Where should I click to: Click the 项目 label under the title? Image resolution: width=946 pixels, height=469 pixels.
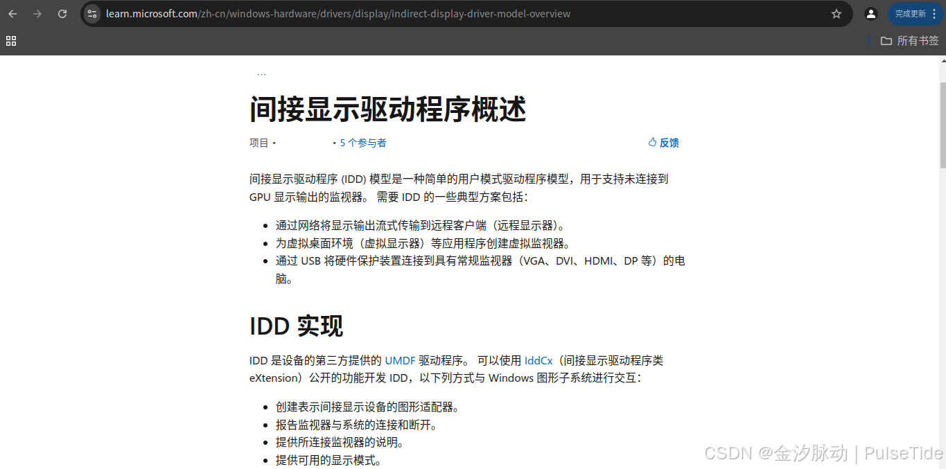coord(259,143)
